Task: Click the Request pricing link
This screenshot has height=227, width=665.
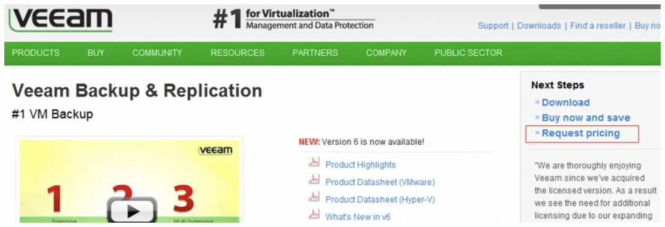Action: (x=581, y=134)
